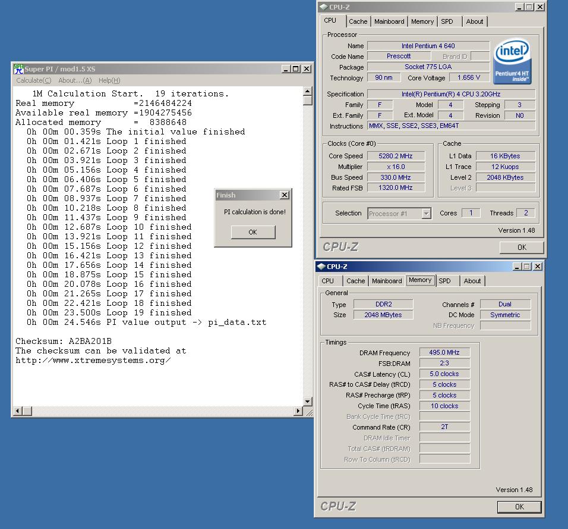This screenshot has width=568, height=529.
Task: Click the Code Name field Prescott
Action: tap(399, 57)
